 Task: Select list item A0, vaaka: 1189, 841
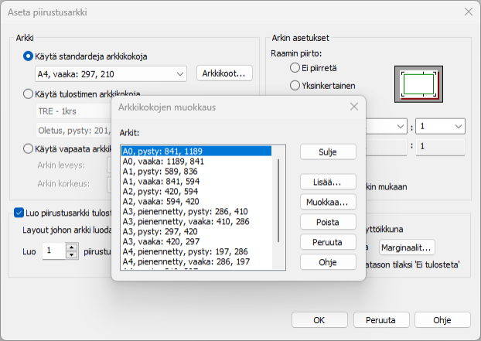click(163, 162)
